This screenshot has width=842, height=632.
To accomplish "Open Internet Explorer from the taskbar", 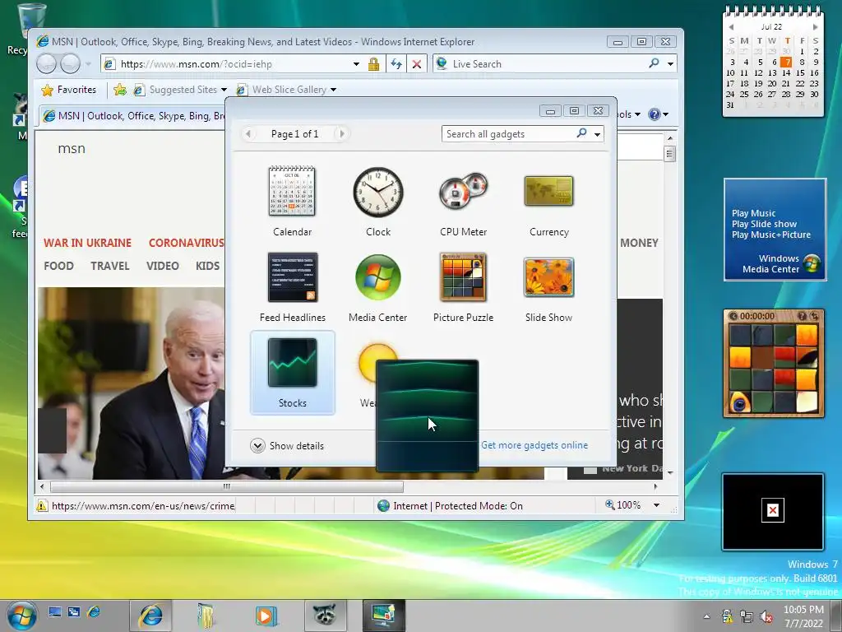I will (151, 616).
